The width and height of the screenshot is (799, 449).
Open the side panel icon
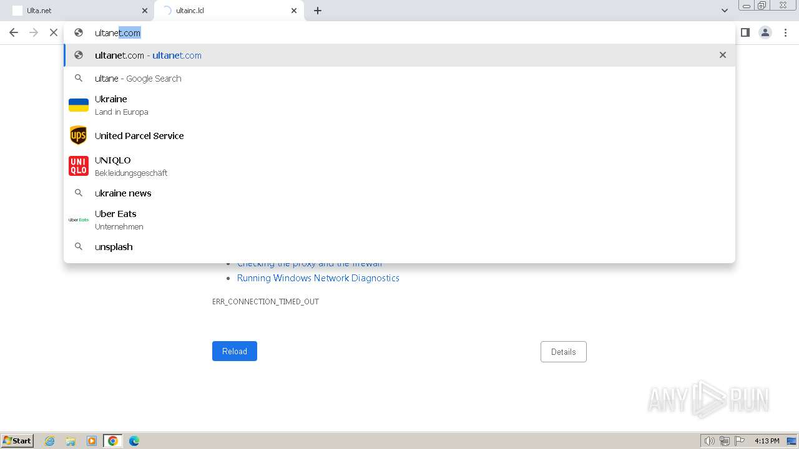[745, 32]
